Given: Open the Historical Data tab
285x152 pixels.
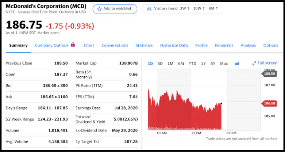Looking at the screenshot, I should pyautogui.click(x=174, y=45).
